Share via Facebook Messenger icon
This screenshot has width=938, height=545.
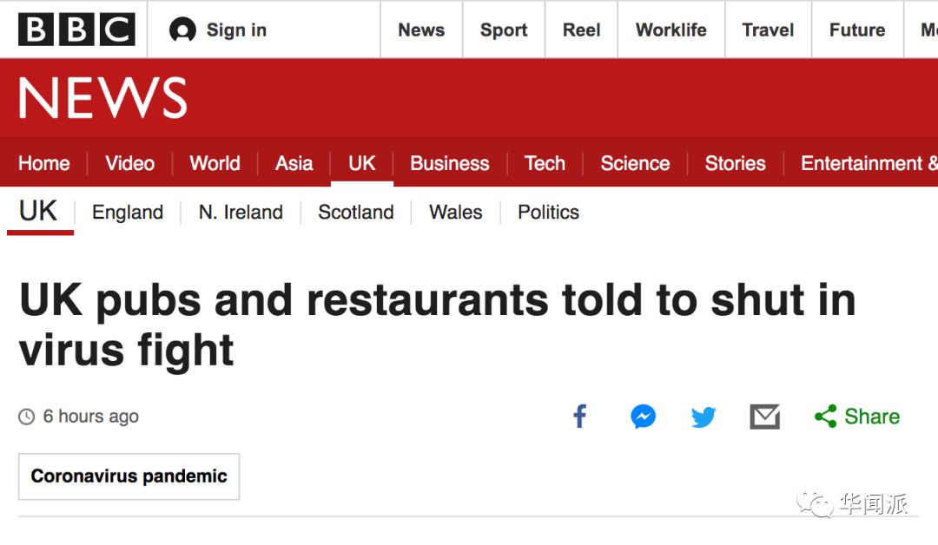(x=643, y=417)
